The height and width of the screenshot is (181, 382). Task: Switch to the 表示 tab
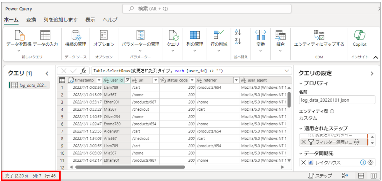click(90, 20)
